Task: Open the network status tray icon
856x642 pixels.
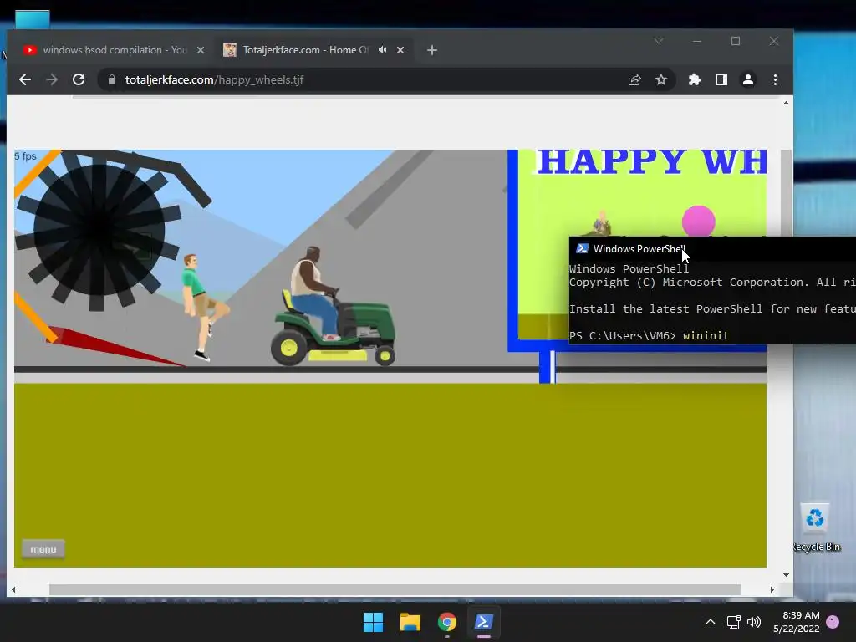Action: [733, 622]
